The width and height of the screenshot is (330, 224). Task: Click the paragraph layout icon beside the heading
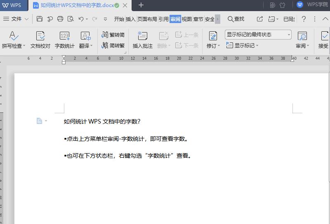click(39, 121)
